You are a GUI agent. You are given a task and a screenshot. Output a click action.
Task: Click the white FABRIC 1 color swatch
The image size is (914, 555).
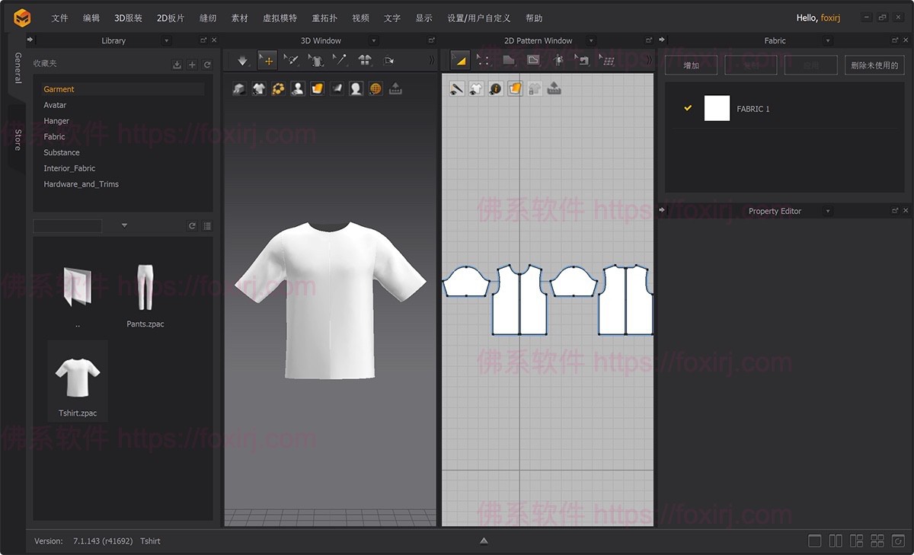click(717, 108)
